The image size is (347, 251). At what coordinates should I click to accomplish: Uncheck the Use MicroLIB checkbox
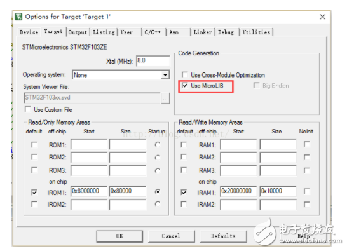(184, 85)
